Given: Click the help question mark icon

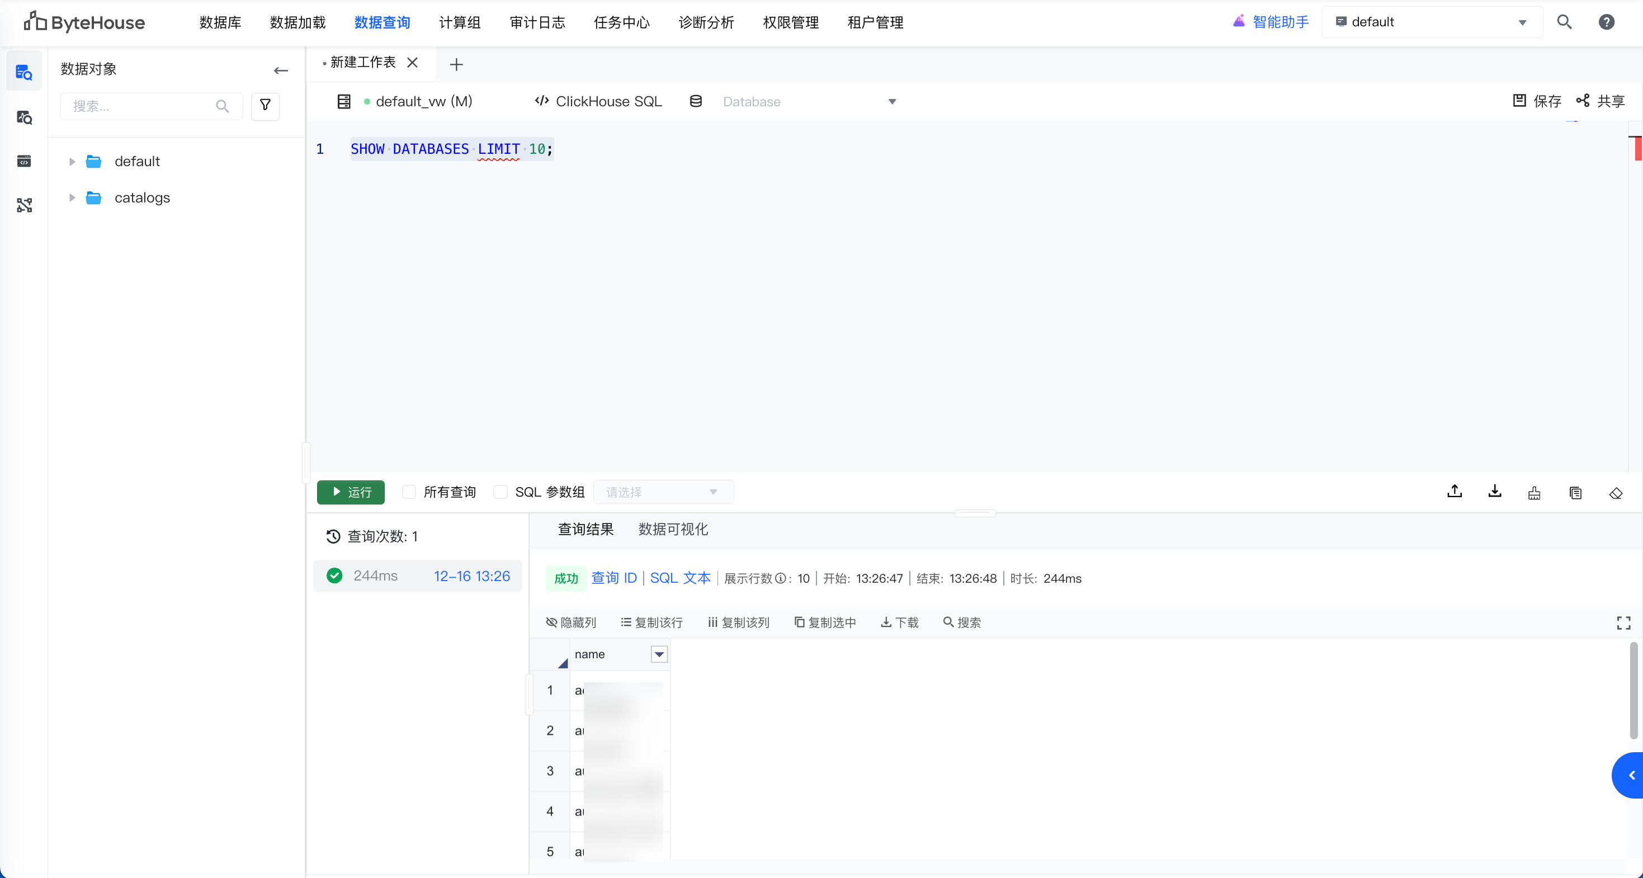Looking at the screenshot, I should [x=1606, y=22].
